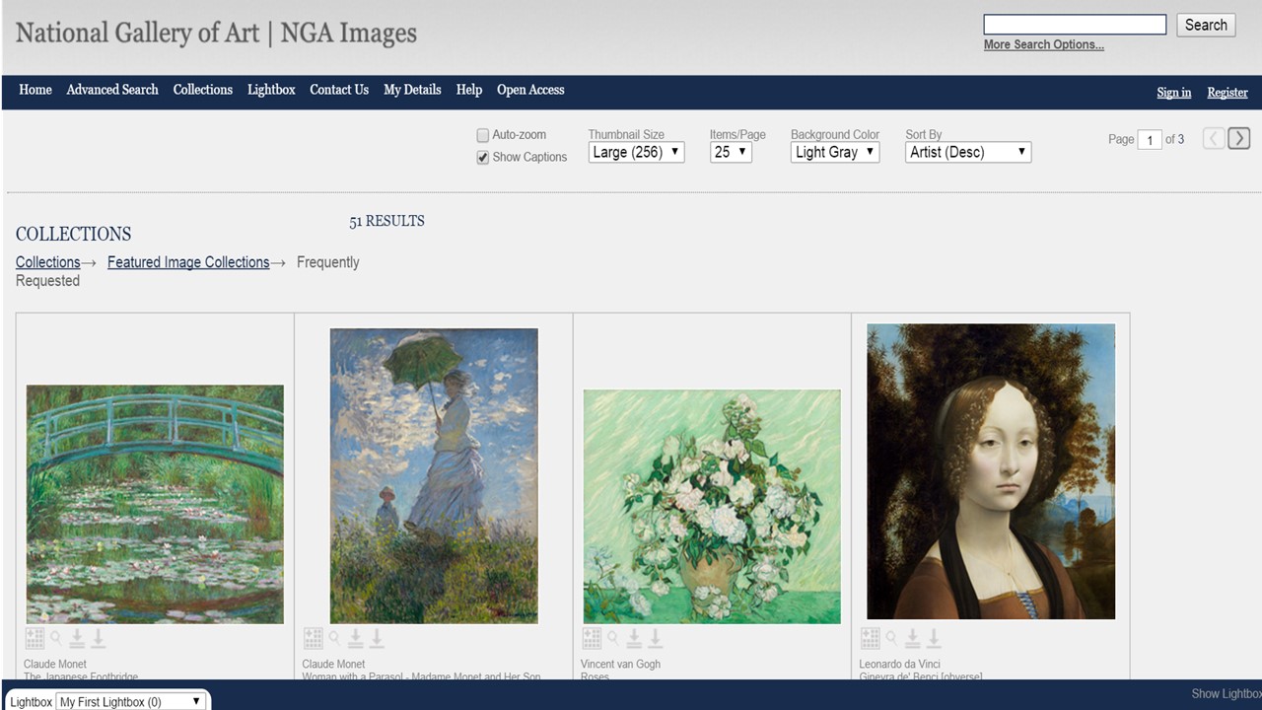Click the 51 RESULTS text
Viewport: 1262px width, 710px height.
386,221
